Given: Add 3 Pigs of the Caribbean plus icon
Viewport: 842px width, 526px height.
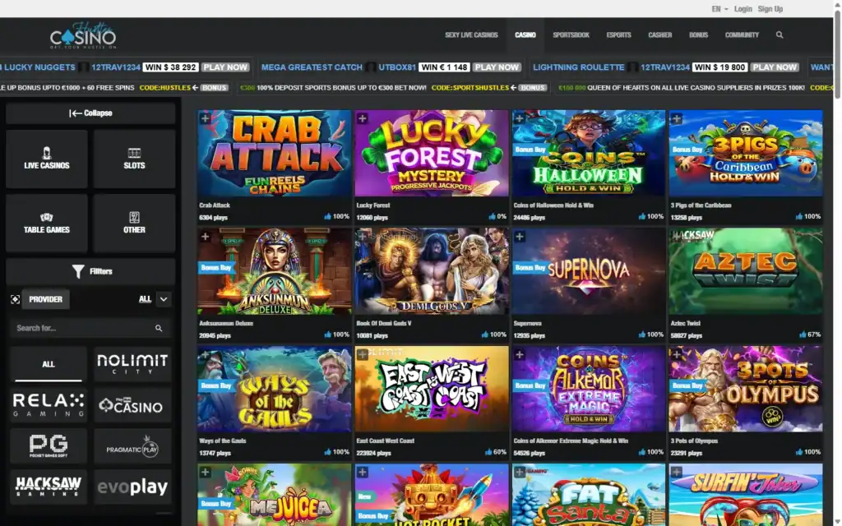Looking at the screenshot, I should click(x=677, y=118).
